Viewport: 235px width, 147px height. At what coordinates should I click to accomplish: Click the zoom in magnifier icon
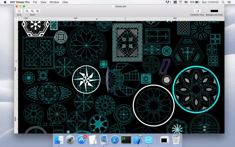[x=38, y=11]
